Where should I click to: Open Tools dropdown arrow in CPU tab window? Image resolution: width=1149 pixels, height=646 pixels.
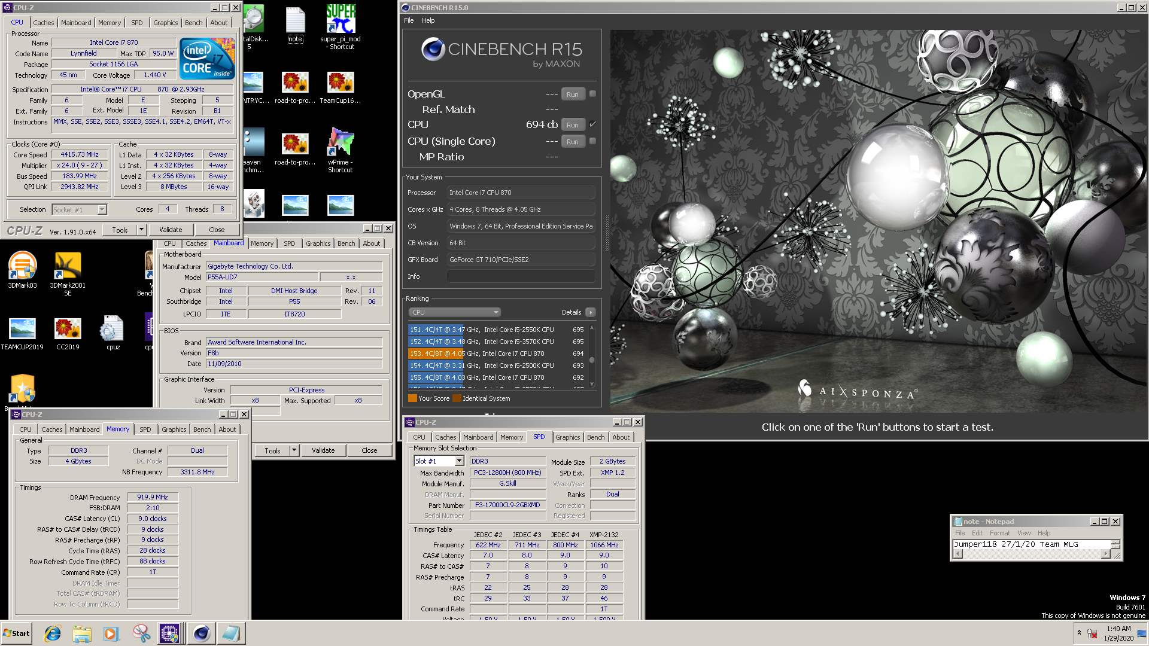pyautogui.click(x=141, y=230)
